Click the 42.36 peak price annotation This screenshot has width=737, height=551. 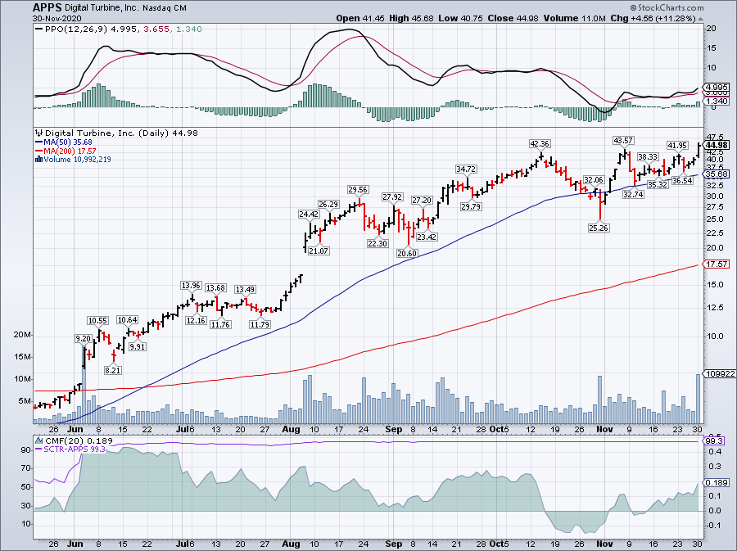[x=540, y=144]
